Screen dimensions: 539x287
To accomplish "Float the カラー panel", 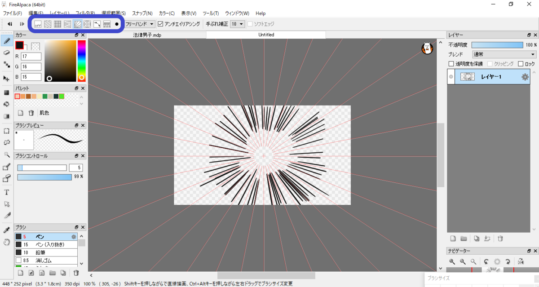I will (x=76, y=35).
